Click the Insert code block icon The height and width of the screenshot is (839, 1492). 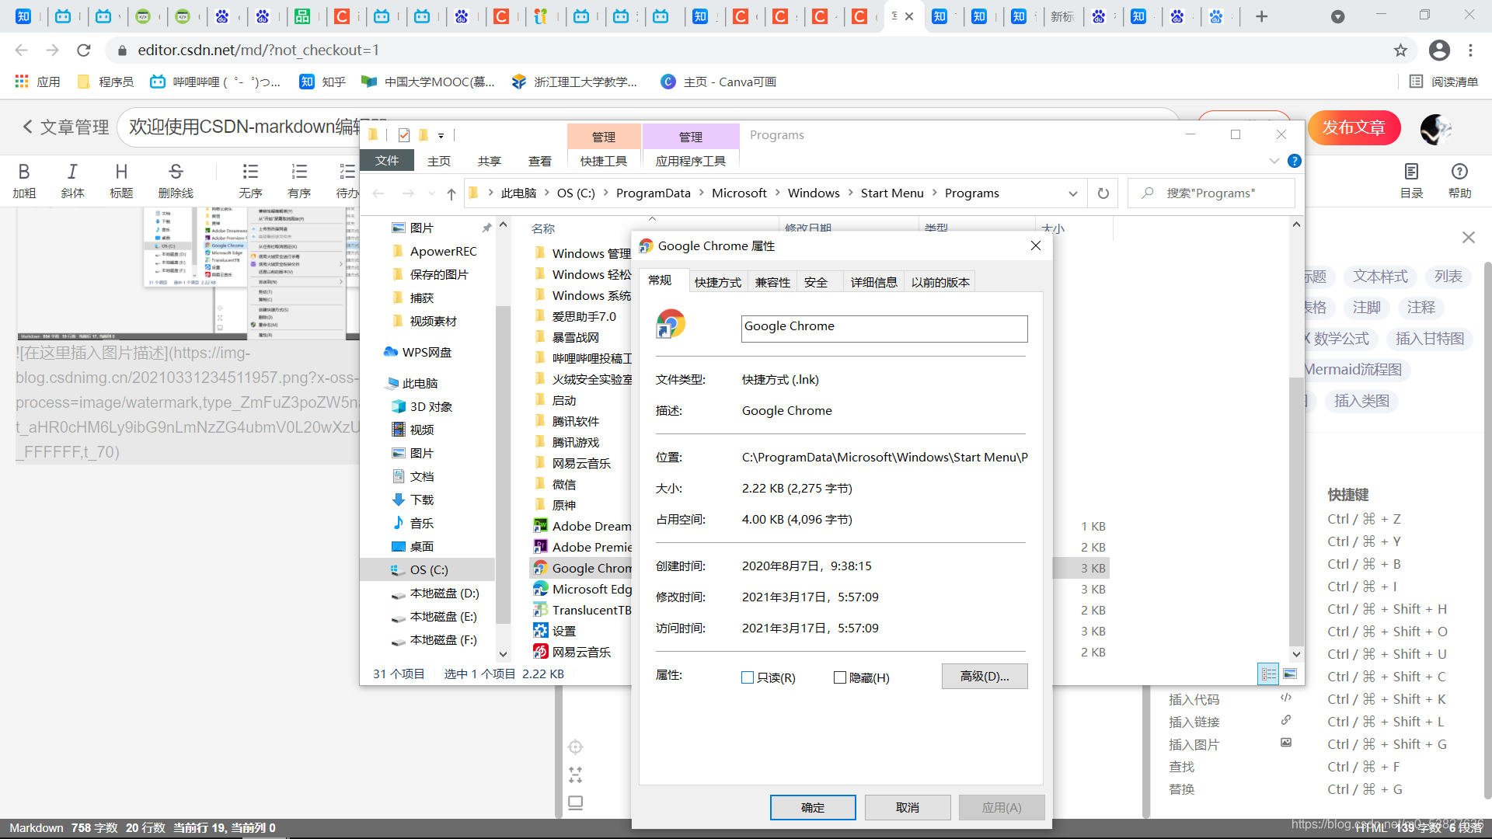[x=1286, y=698]
